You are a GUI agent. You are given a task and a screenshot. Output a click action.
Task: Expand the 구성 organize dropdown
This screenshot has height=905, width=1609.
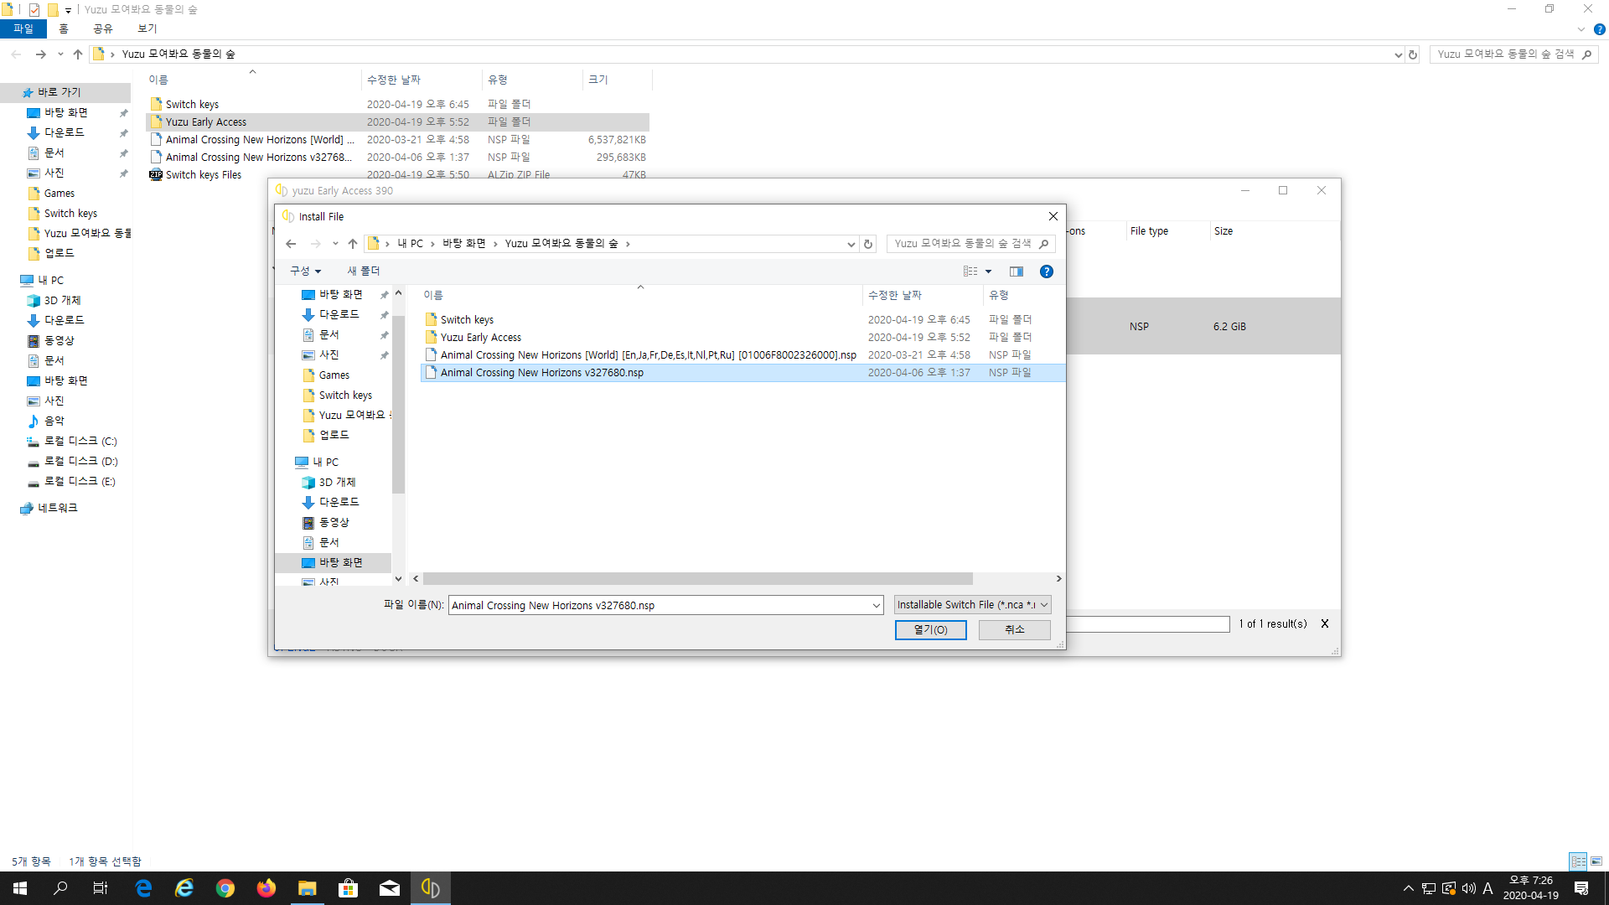306,271
